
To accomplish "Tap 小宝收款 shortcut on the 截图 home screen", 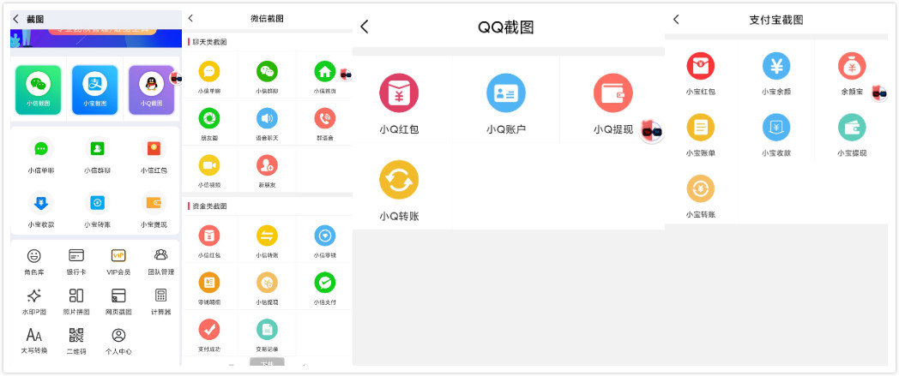I will [40, 210].
